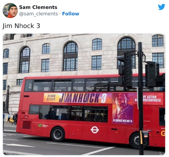Screen dimensions: 169x157
Task: Select the tweet text Jim Nhock 3
Action: click(21, 26)
